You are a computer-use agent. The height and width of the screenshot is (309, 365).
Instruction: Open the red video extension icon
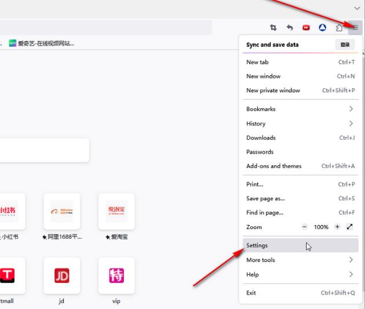(x=306, y=28)
